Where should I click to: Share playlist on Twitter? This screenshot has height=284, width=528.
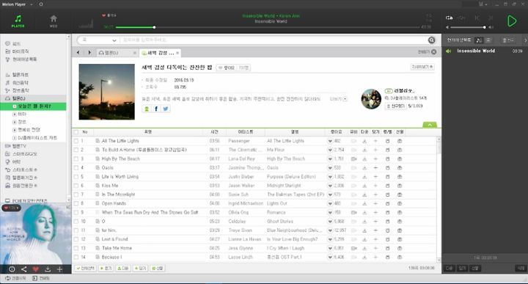point(166,109)
